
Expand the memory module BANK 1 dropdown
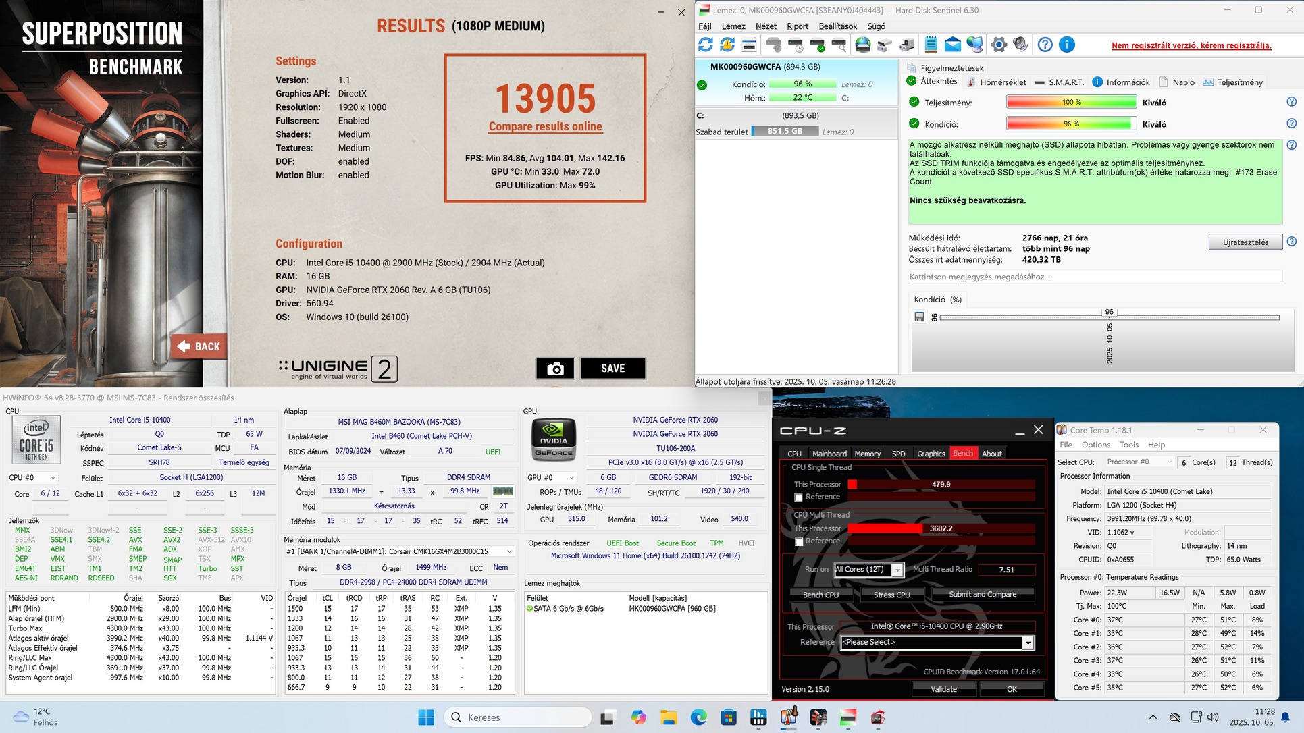coord(509,551)
